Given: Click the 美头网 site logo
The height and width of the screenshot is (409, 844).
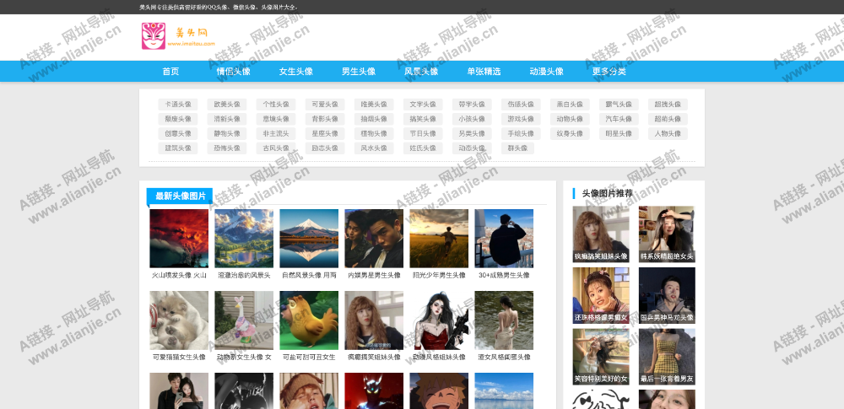Looking at the screenshot, I should (x=178, y=36).
